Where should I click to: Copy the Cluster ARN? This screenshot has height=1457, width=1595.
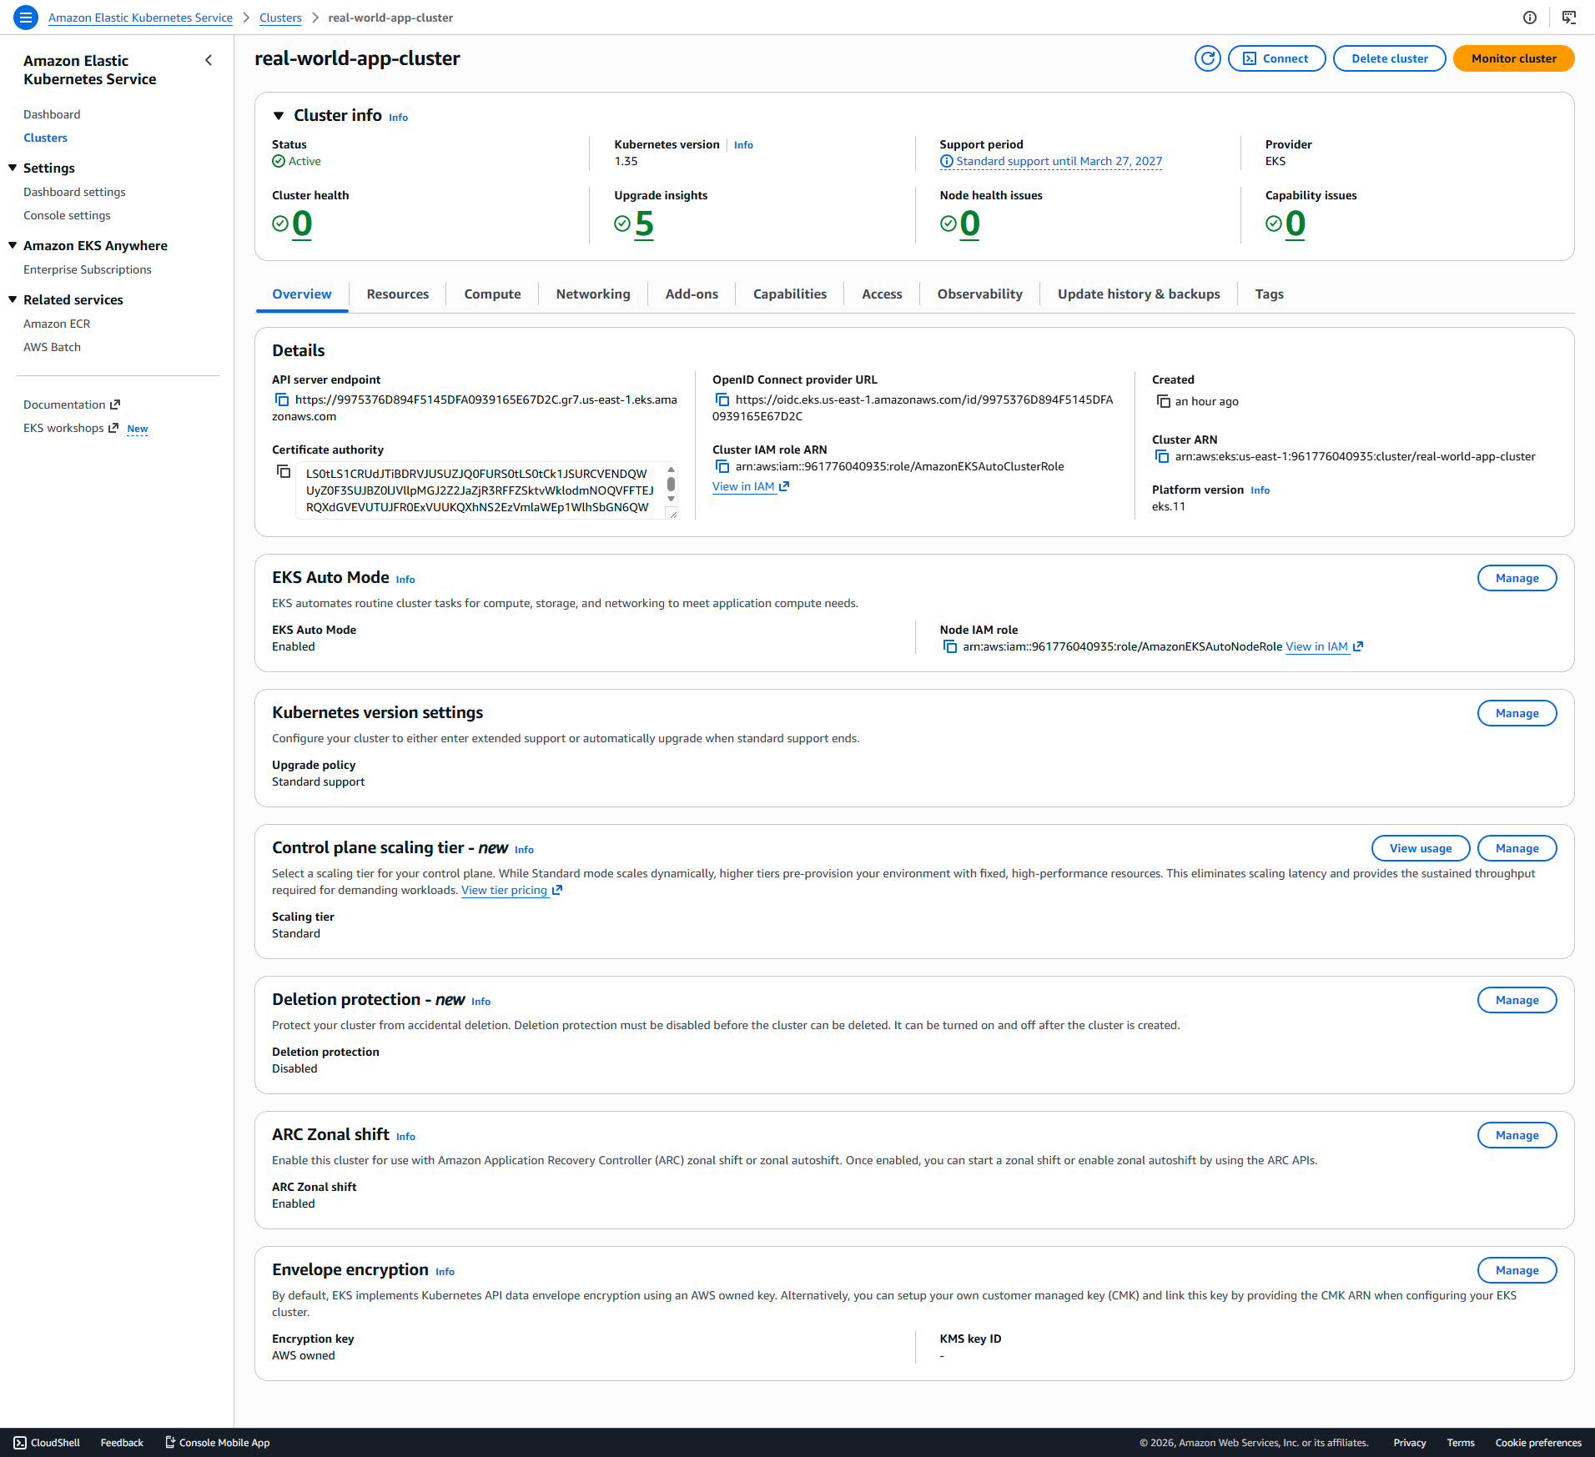click(1162, 457)
